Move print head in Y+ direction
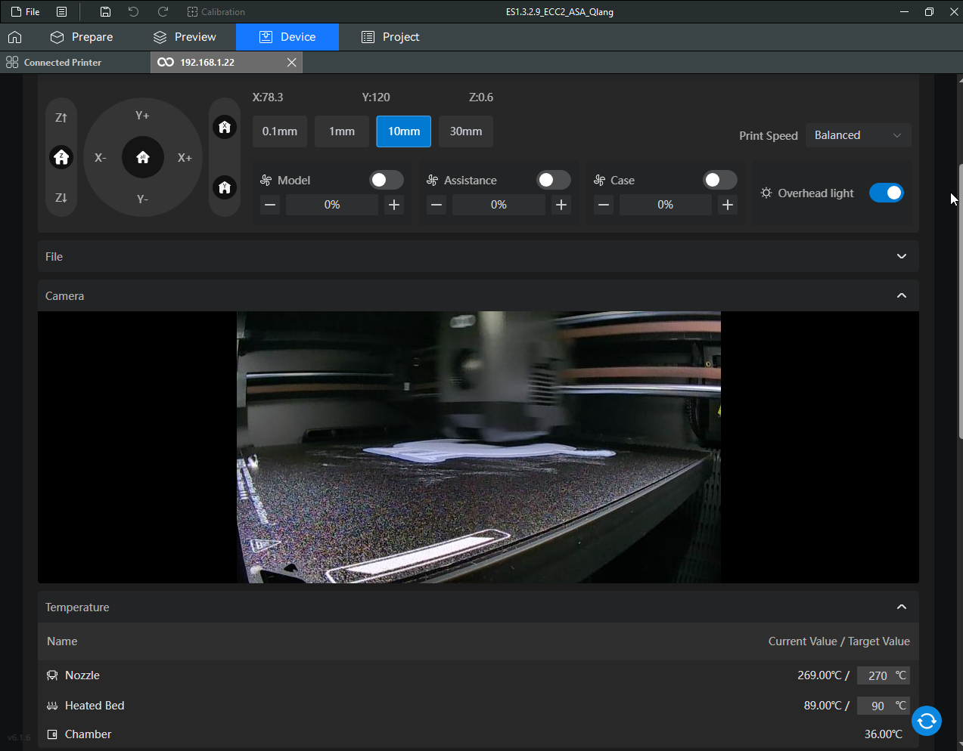Viewport: 963px width, 751px height. point(142,116)
